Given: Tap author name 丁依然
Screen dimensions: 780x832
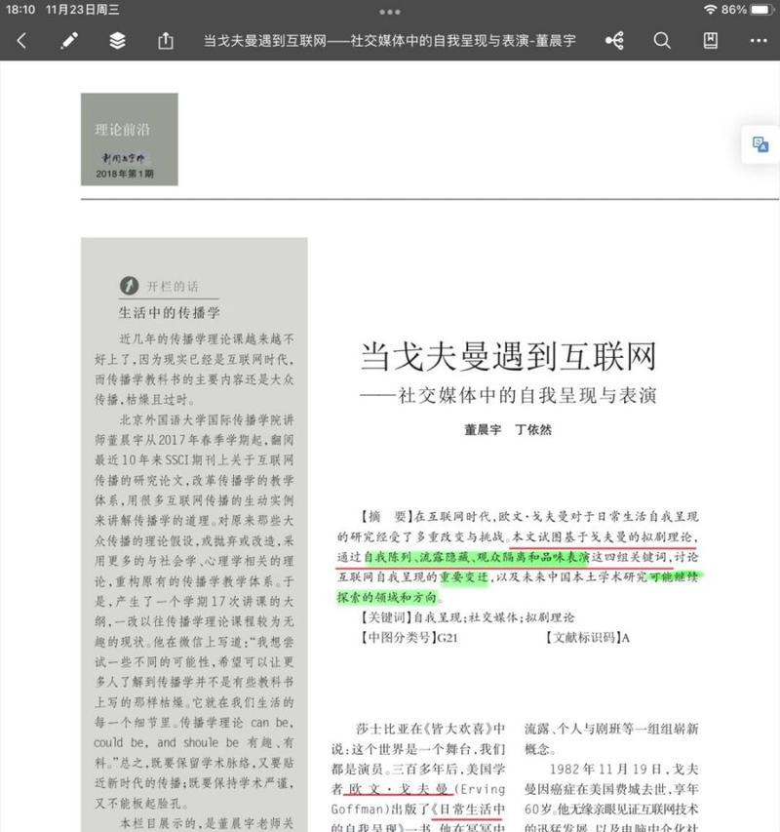Looking at the screenshot, I should pyautogui.click(x=533, y=429).
